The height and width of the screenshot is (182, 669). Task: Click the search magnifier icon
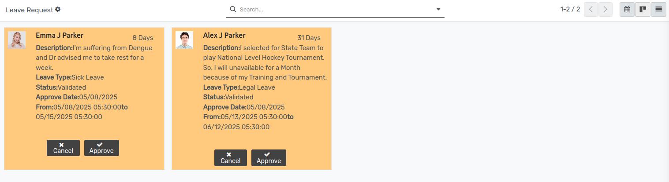(x=233, y=9)
